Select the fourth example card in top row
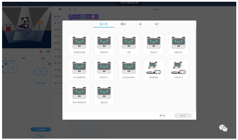The height and width of the screenshot is (140, 238). click(x=154, y=45)
